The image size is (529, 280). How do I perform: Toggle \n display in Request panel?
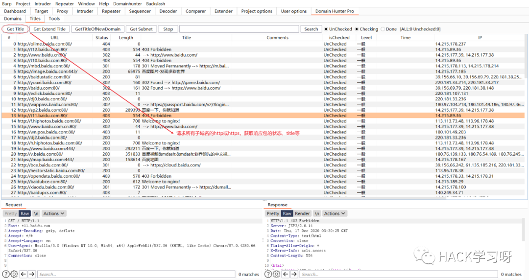(36, 213)
